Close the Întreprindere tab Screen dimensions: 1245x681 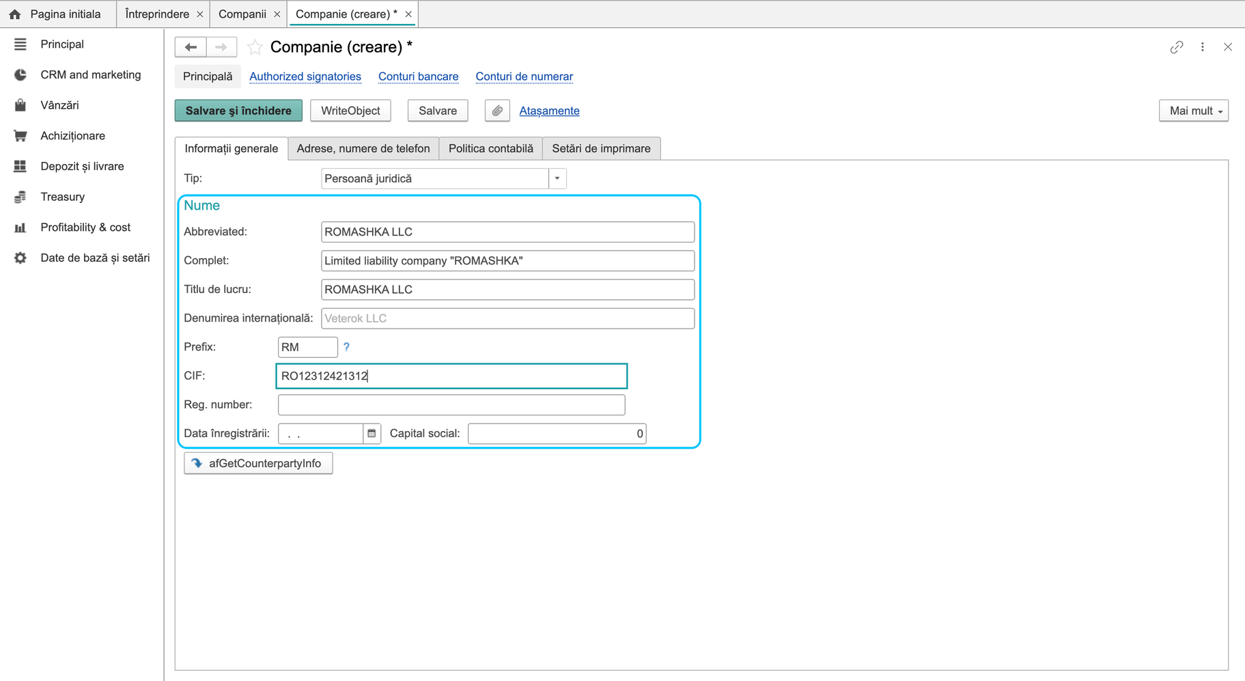199,14
